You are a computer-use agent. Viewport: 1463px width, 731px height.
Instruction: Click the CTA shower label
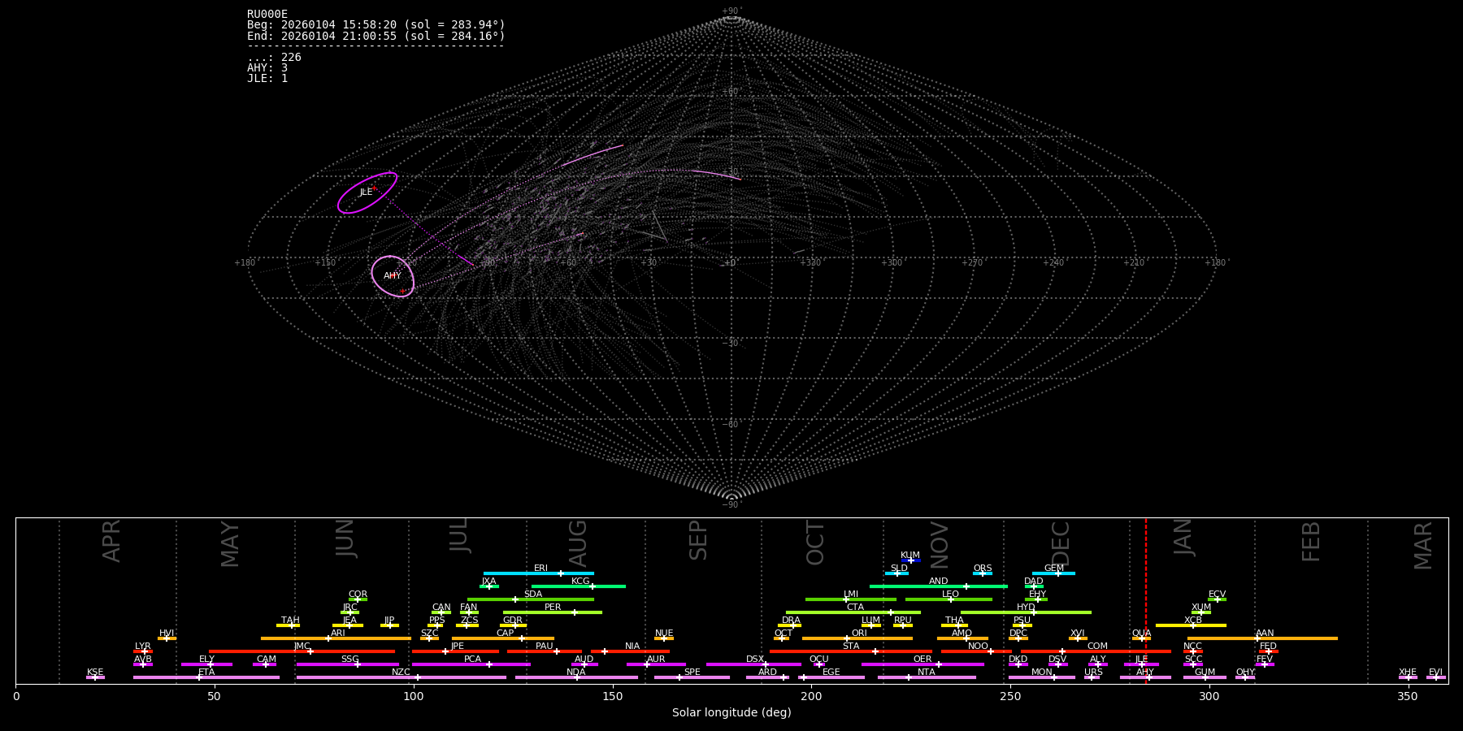[855, 608]
